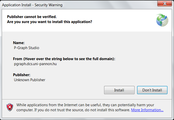Image resolution: width=174 pixels, height=120 pixels.
Task: Select the P-Graph Studio application name
Action: point(26,48)
